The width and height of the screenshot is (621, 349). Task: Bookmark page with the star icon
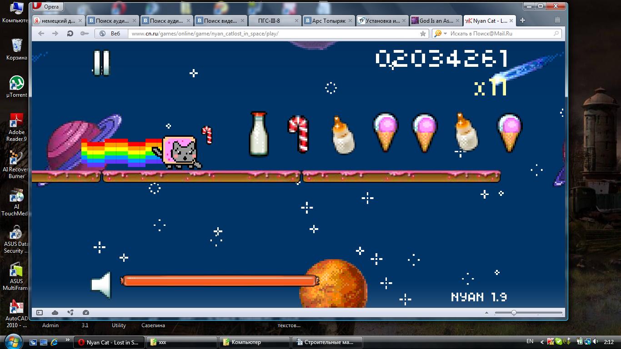(x=423, y=34)
